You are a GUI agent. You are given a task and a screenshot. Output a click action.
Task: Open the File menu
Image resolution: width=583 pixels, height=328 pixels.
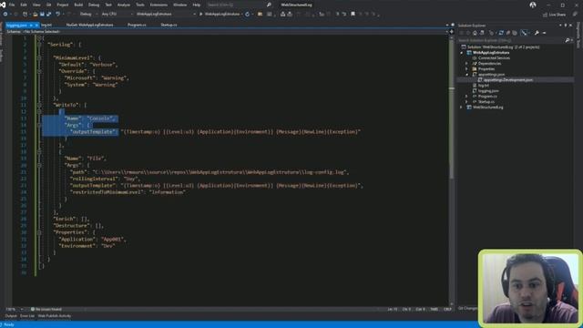(12, 5)
